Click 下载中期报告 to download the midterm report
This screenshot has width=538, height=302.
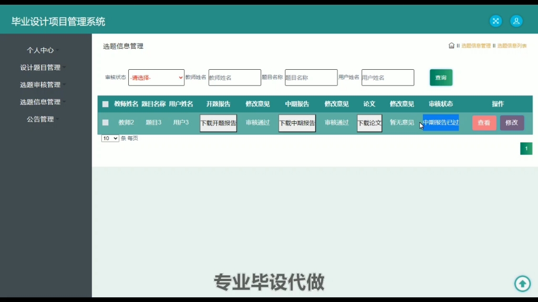point(297,123)
